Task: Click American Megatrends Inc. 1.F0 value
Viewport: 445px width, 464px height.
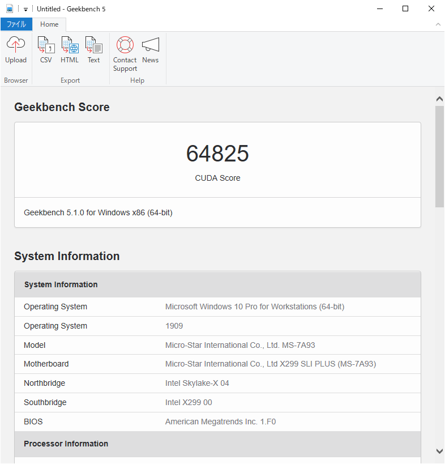Action: tap(221, 422)
